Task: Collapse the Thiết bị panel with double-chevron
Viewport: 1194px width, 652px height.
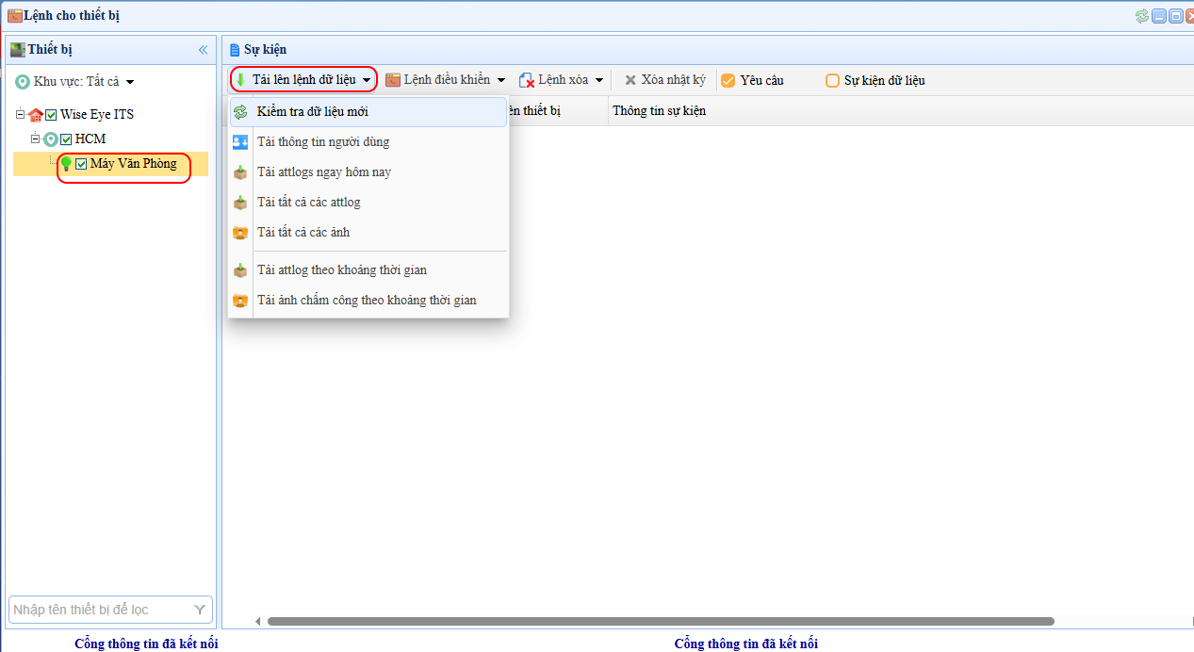Action: coord(203,50)
